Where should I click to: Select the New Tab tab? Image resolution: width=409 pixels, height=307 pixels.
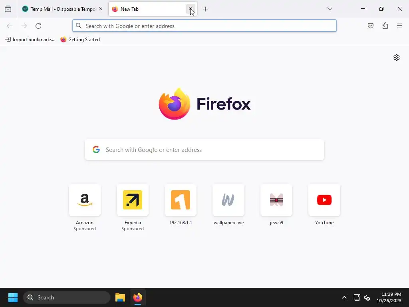coord(153,9)
